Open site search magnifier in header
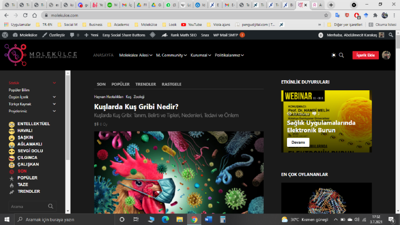 (341, 55)
